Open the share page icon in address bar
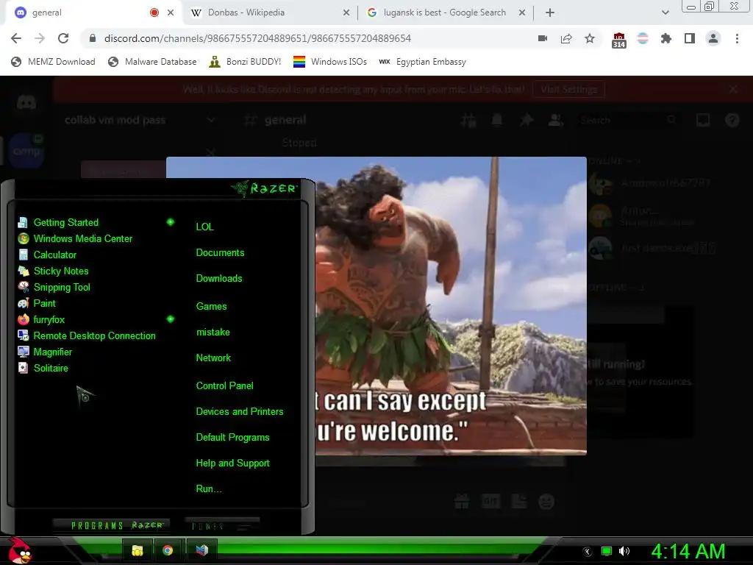The height and width of the screenshot is (565, 753). coord(566,38)
